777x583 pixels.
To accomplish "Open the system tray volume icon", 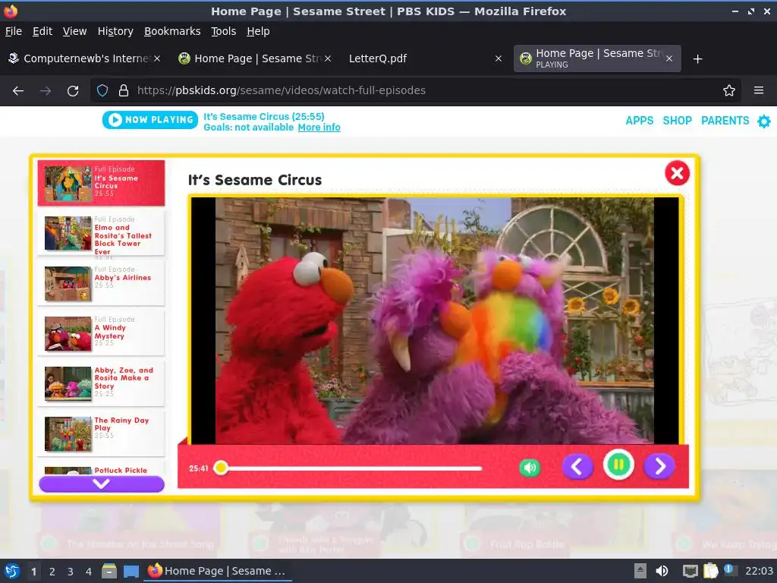I will click(x=662, y=571).
